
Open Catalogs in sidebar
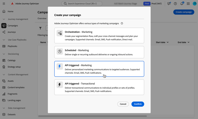[x=12, y=60]
